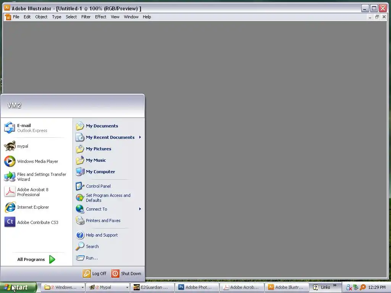Switch to Adobe Illustrator taskbar button

(286, 287)
